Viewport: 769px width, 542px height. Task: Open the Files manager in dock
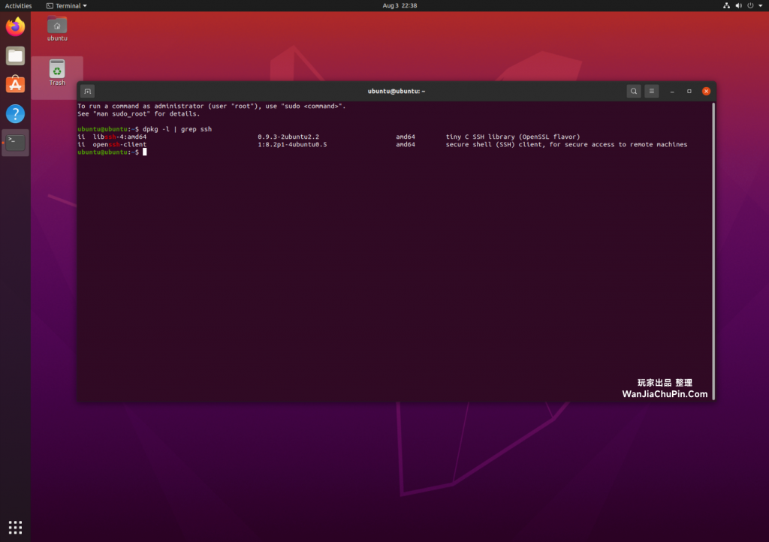[x=15, y=56]
